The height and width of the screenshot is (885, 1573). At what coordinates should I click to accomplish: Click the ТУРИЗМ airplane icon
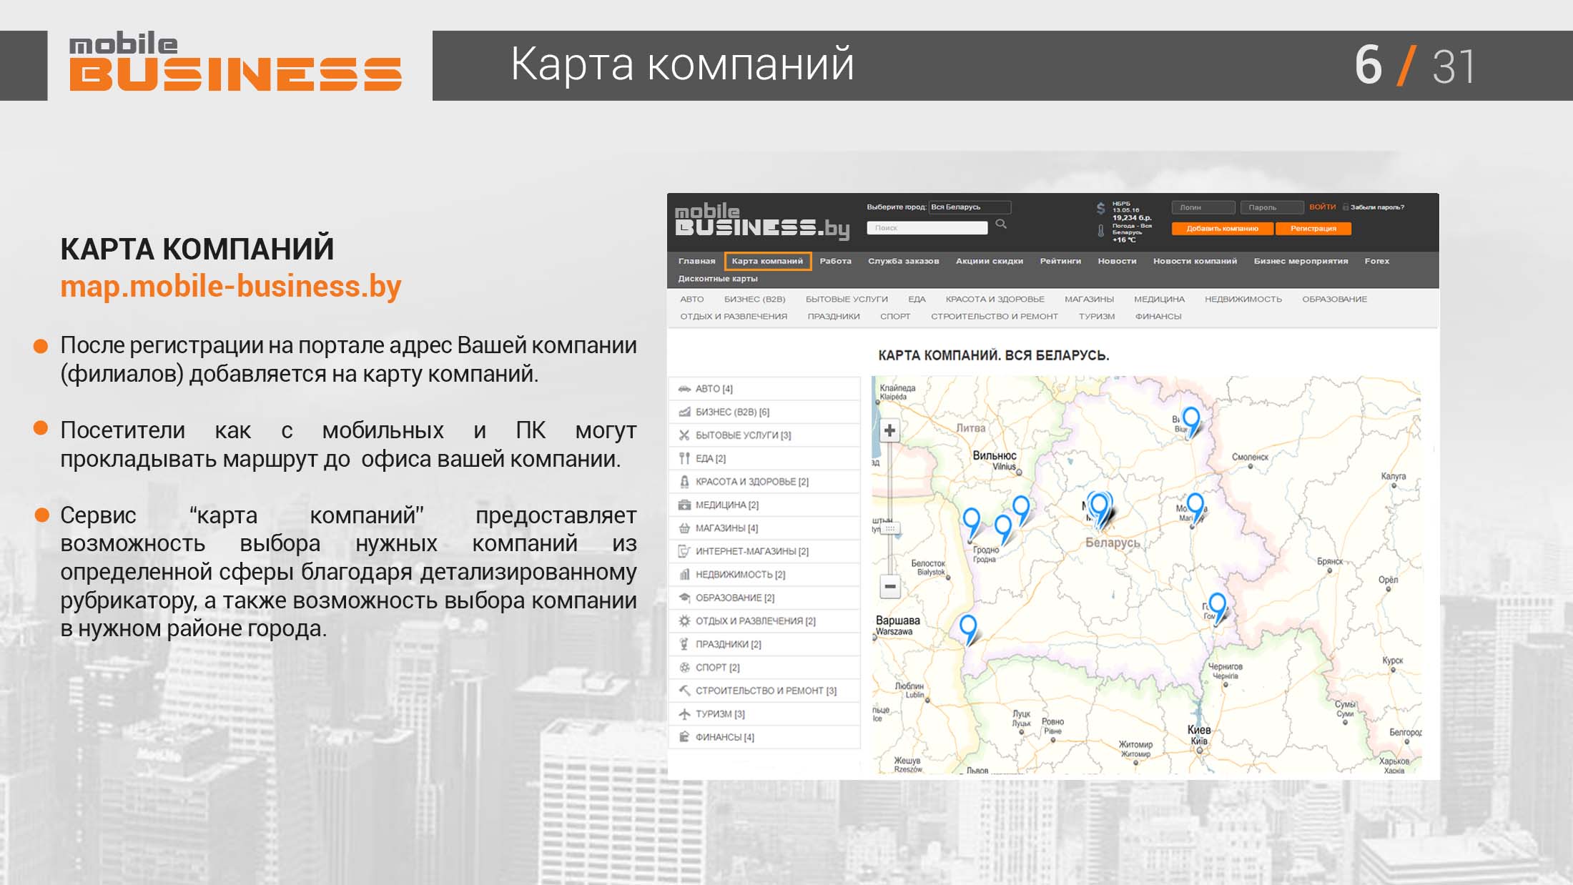tap(684, 714)
